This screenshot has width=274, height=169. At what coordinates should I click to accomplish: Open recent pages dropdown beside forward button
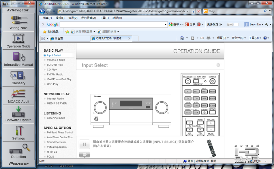coord(54,11)
